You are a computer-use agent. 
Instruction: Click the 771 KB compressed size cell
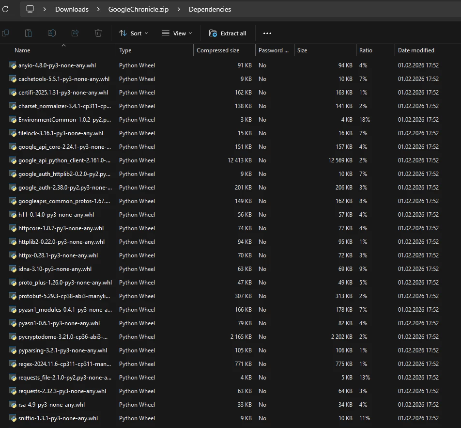[x=243, y=364]
